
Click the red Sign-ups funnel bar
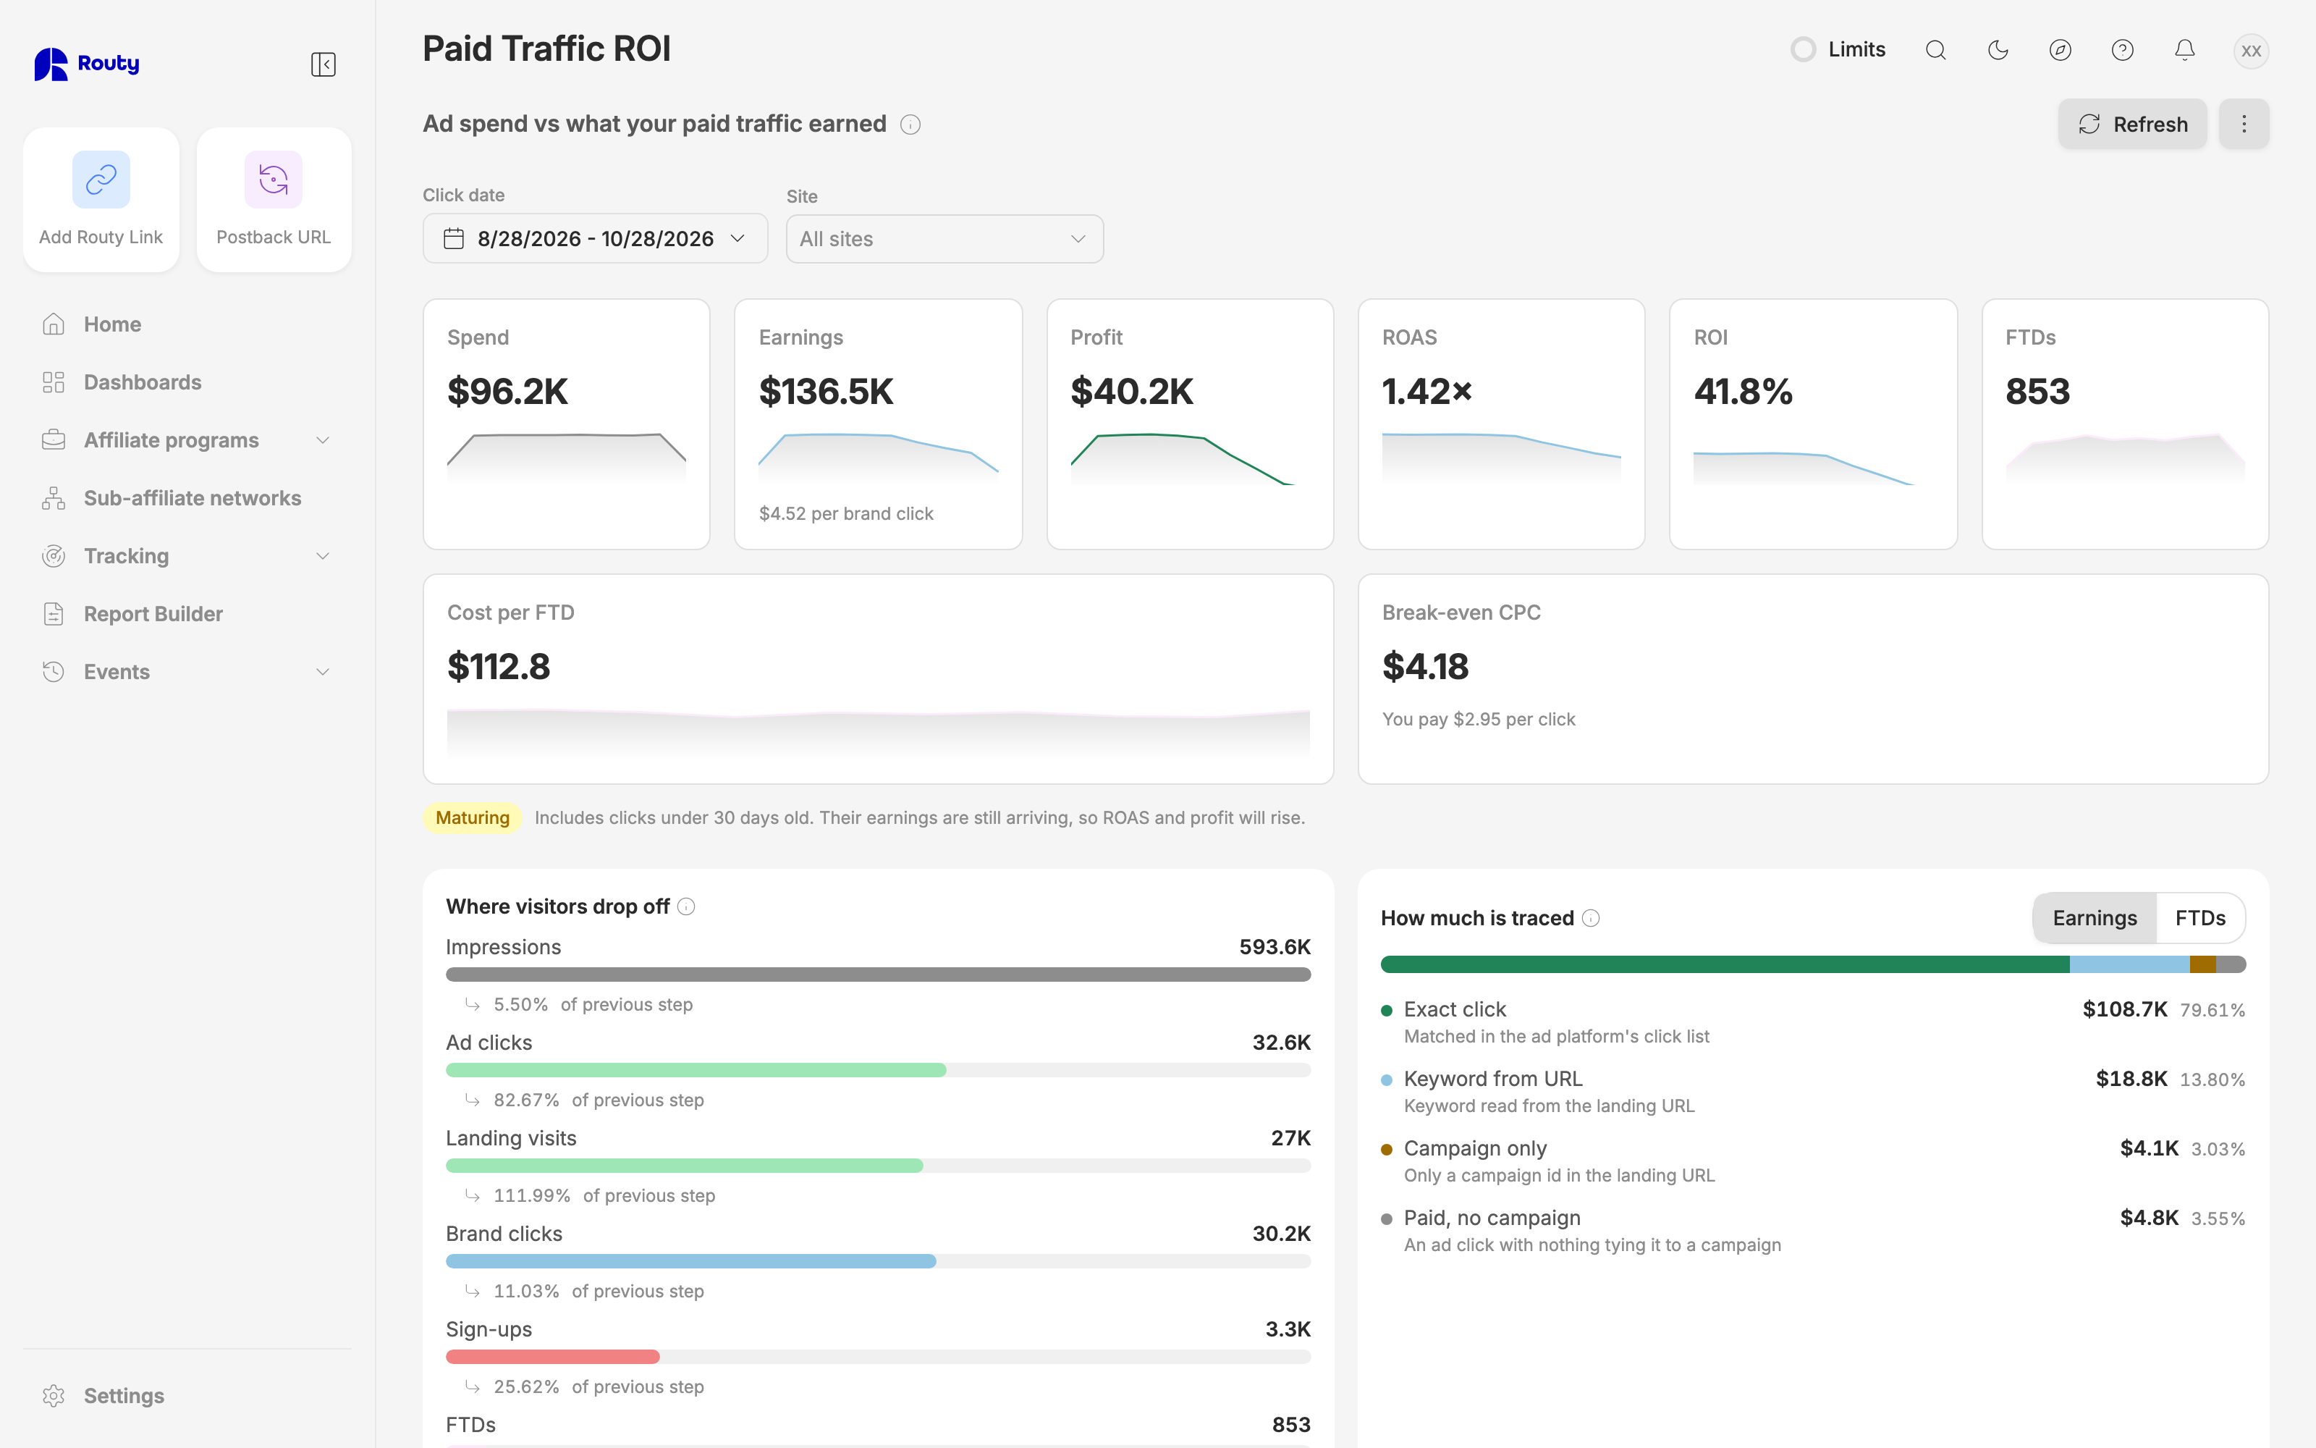tap(552, 1356)
